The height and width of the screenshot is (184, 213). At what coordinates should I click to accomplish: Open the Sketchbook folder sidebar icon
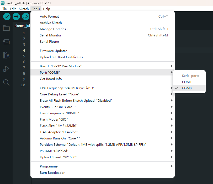coord(6,28)
